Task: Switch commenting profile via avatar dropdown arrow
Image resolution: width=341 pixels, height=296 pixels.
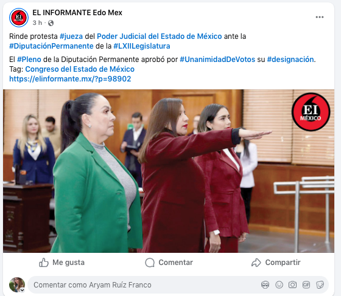Action: (x=22, y=290)
